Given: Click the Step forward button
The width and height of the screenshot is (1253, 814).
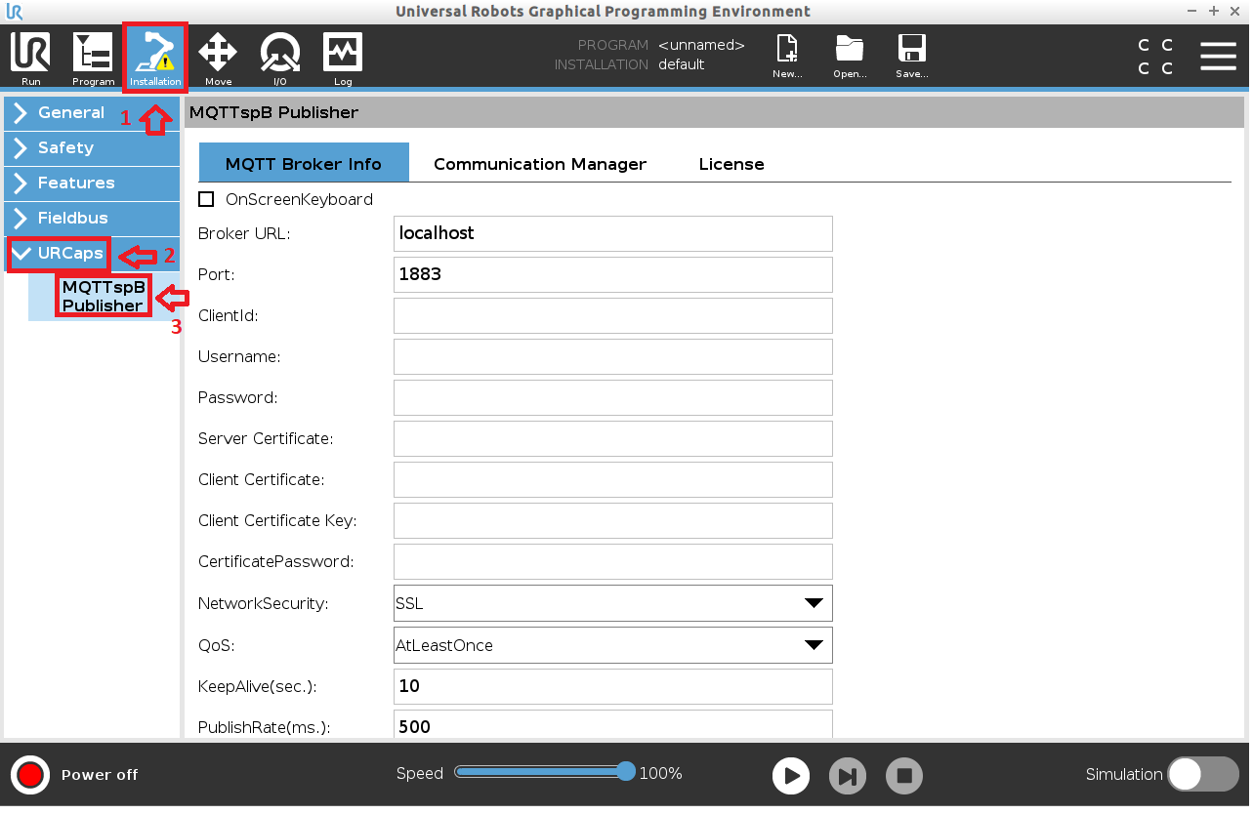Looking at the screenshot, I should (848, 776).
